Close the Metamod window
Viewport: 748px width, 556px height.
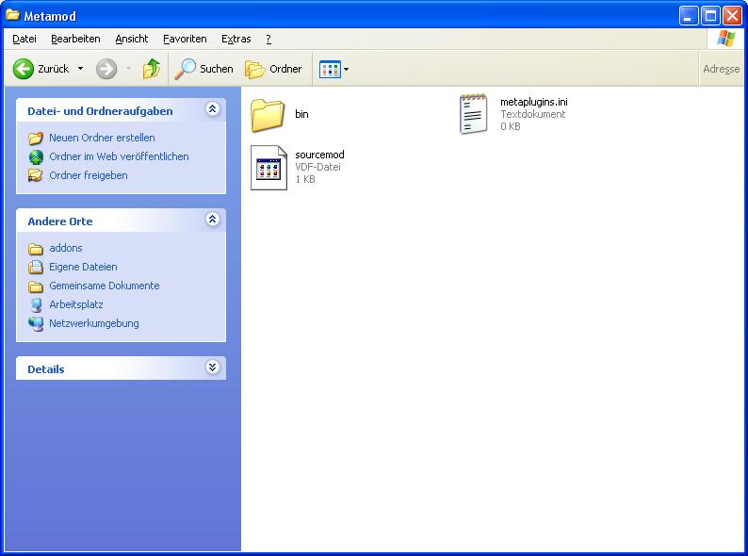[x=732, y=16]
